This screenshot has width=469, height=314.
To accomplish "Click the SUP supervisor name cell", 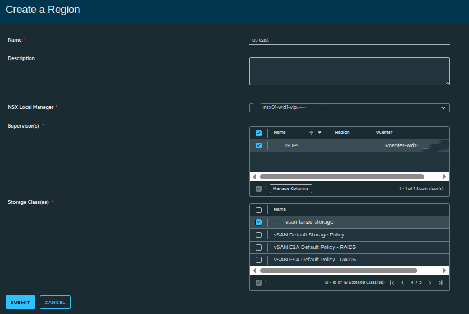I will tap(292, 145).
